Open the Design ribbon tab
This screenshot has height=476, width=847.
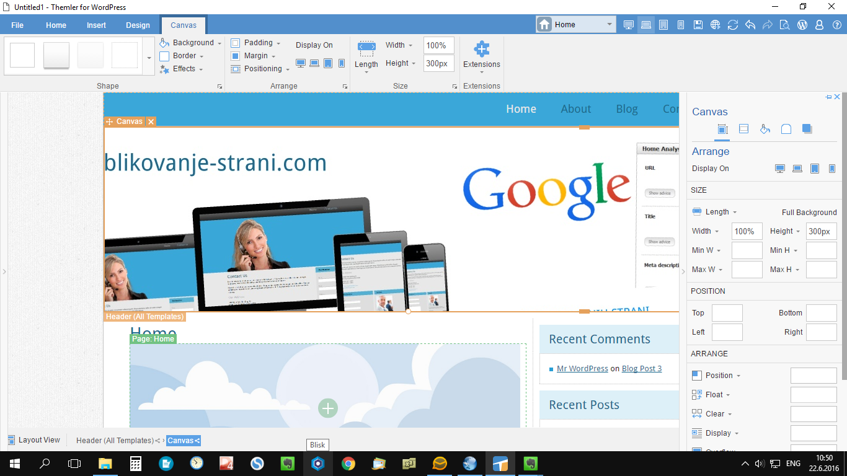138,25
